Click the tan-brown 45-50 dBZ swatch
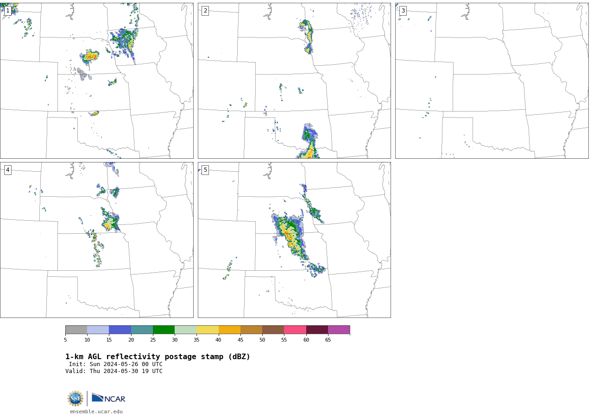593x417 pixels. coord(251,330)
